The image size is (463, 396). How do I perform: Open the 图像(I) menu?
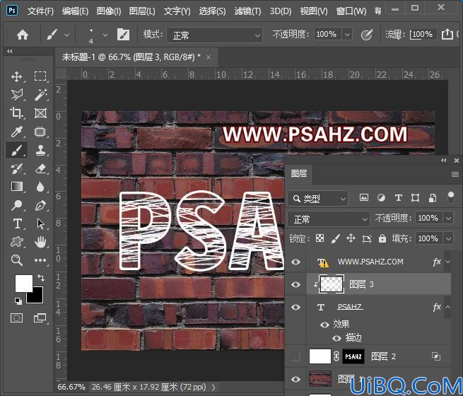click(x=109, y=11)
